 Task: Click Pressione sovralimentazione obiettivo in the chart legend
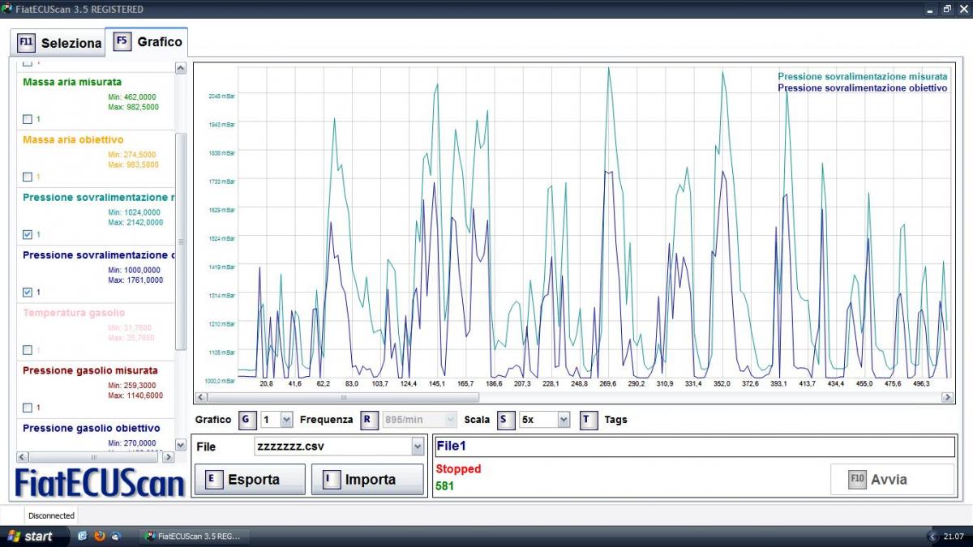[x=863, y=88]
